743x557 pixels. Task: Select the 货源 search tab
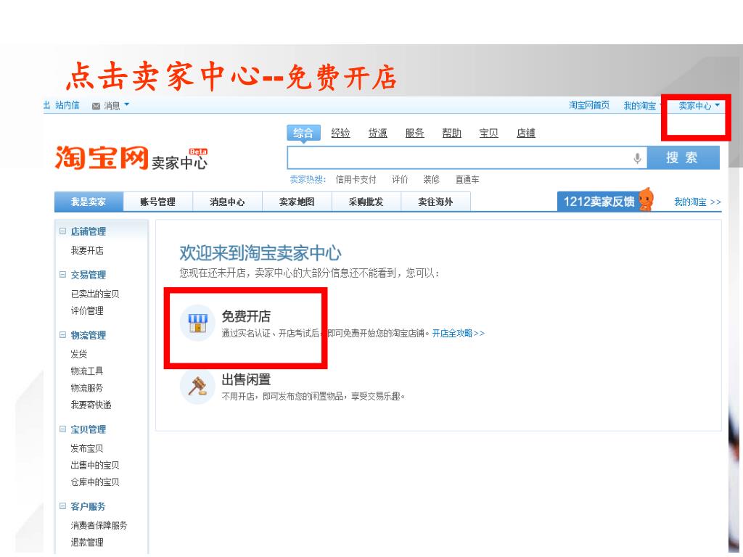coord(377,133)
